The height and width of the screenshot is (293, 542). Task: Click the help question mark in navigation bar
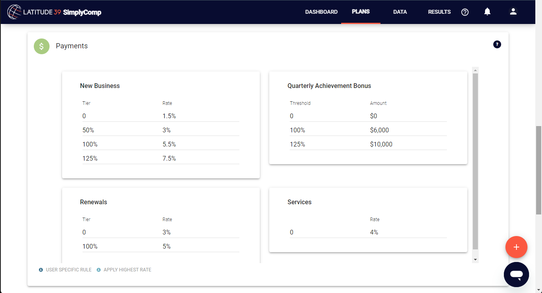(x=465, y=12)
